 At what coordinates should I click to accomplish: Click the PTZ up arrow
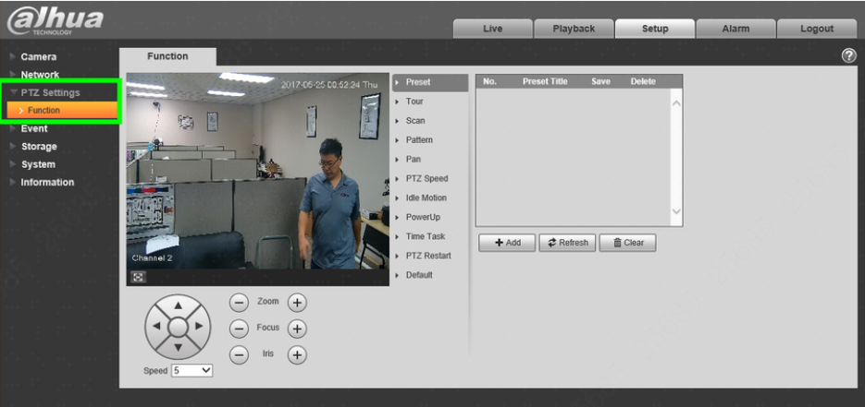178,305
